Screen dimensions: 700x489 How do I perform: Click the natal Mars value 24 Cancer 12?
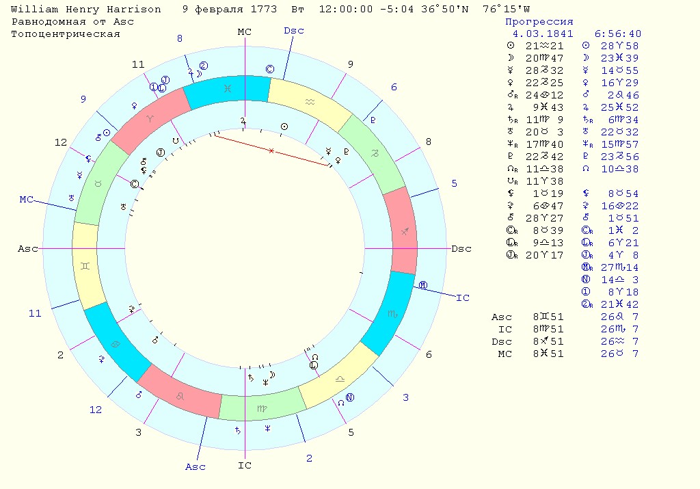[544, 95]
